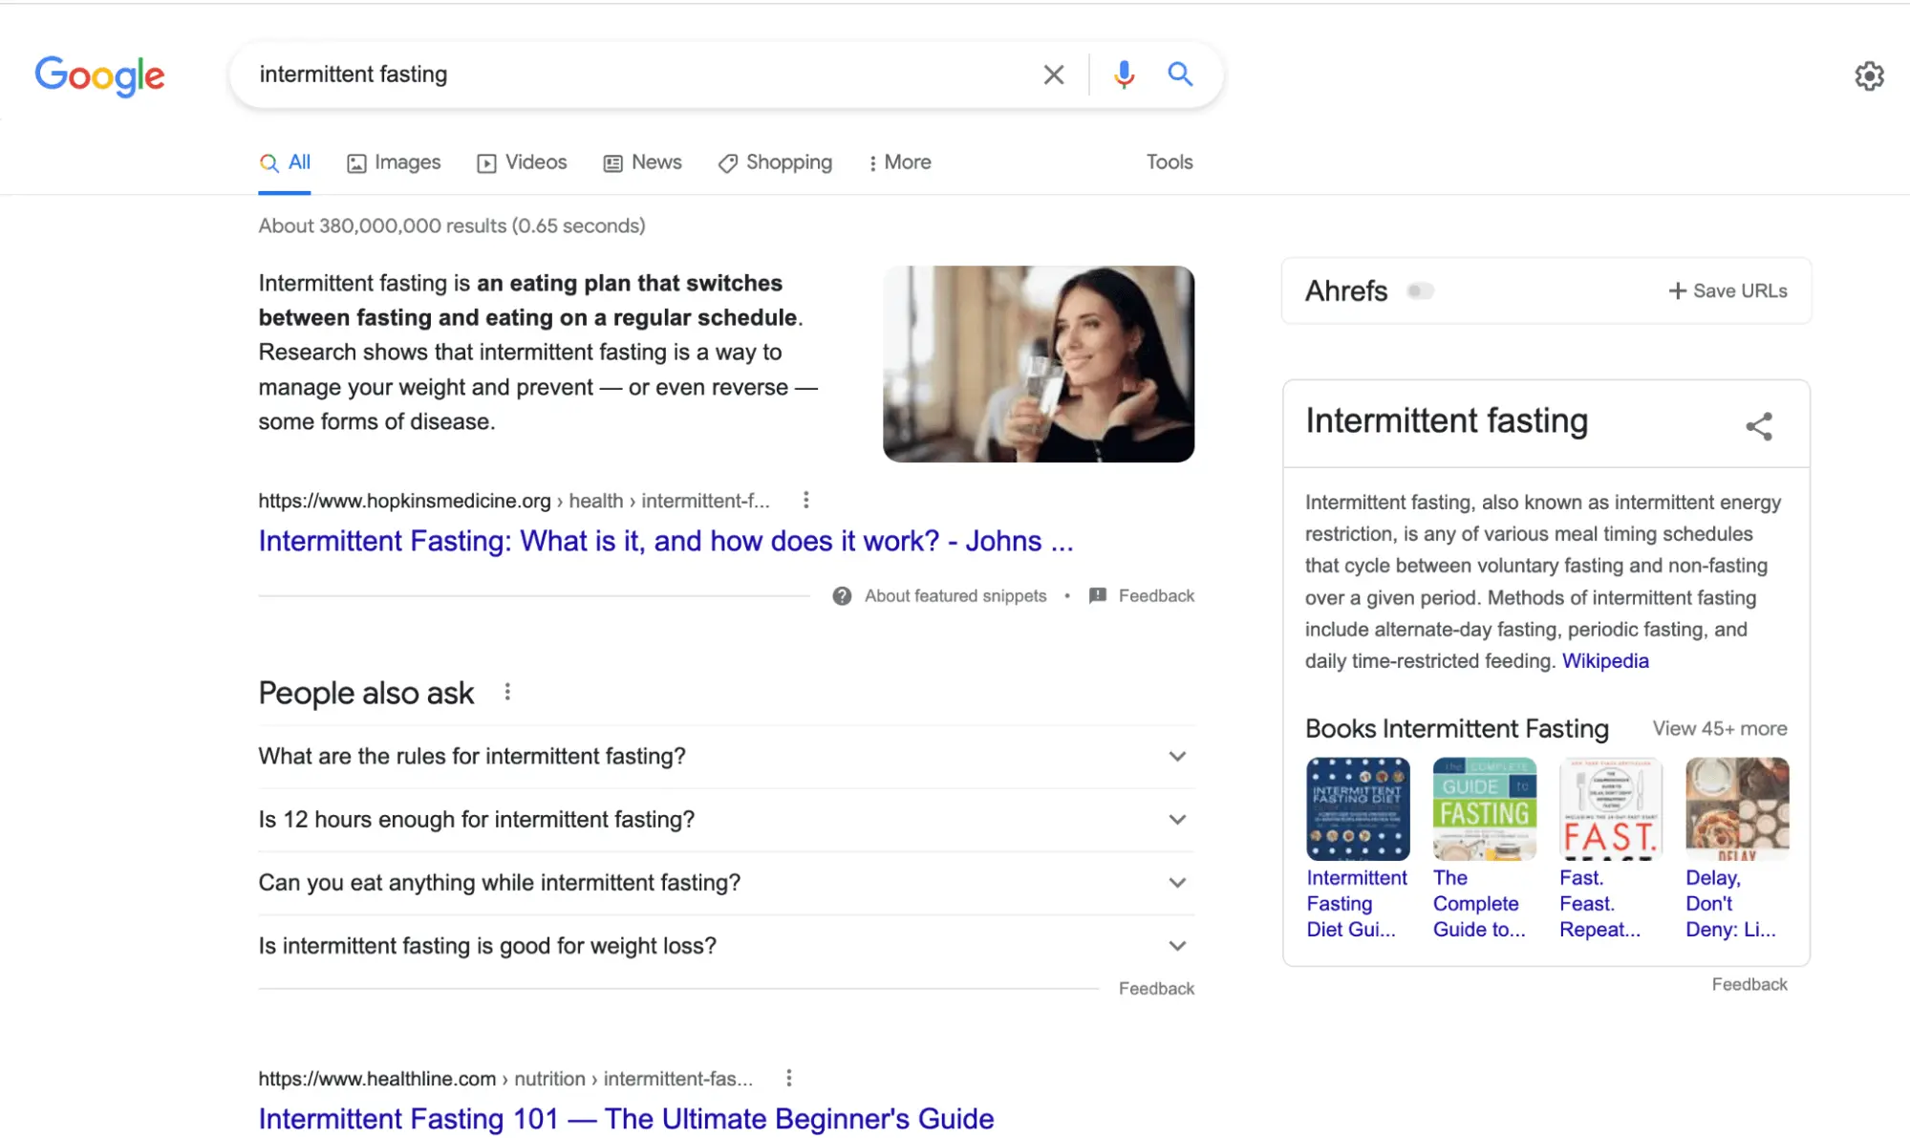This screenshot has height=1138, width=1910.
Task: Click into the intermittent fasting search field
Action: click(x=631, y=75)
